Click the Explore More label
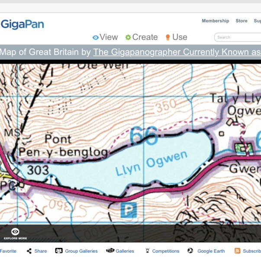261x260 pixels. point(15,238)
